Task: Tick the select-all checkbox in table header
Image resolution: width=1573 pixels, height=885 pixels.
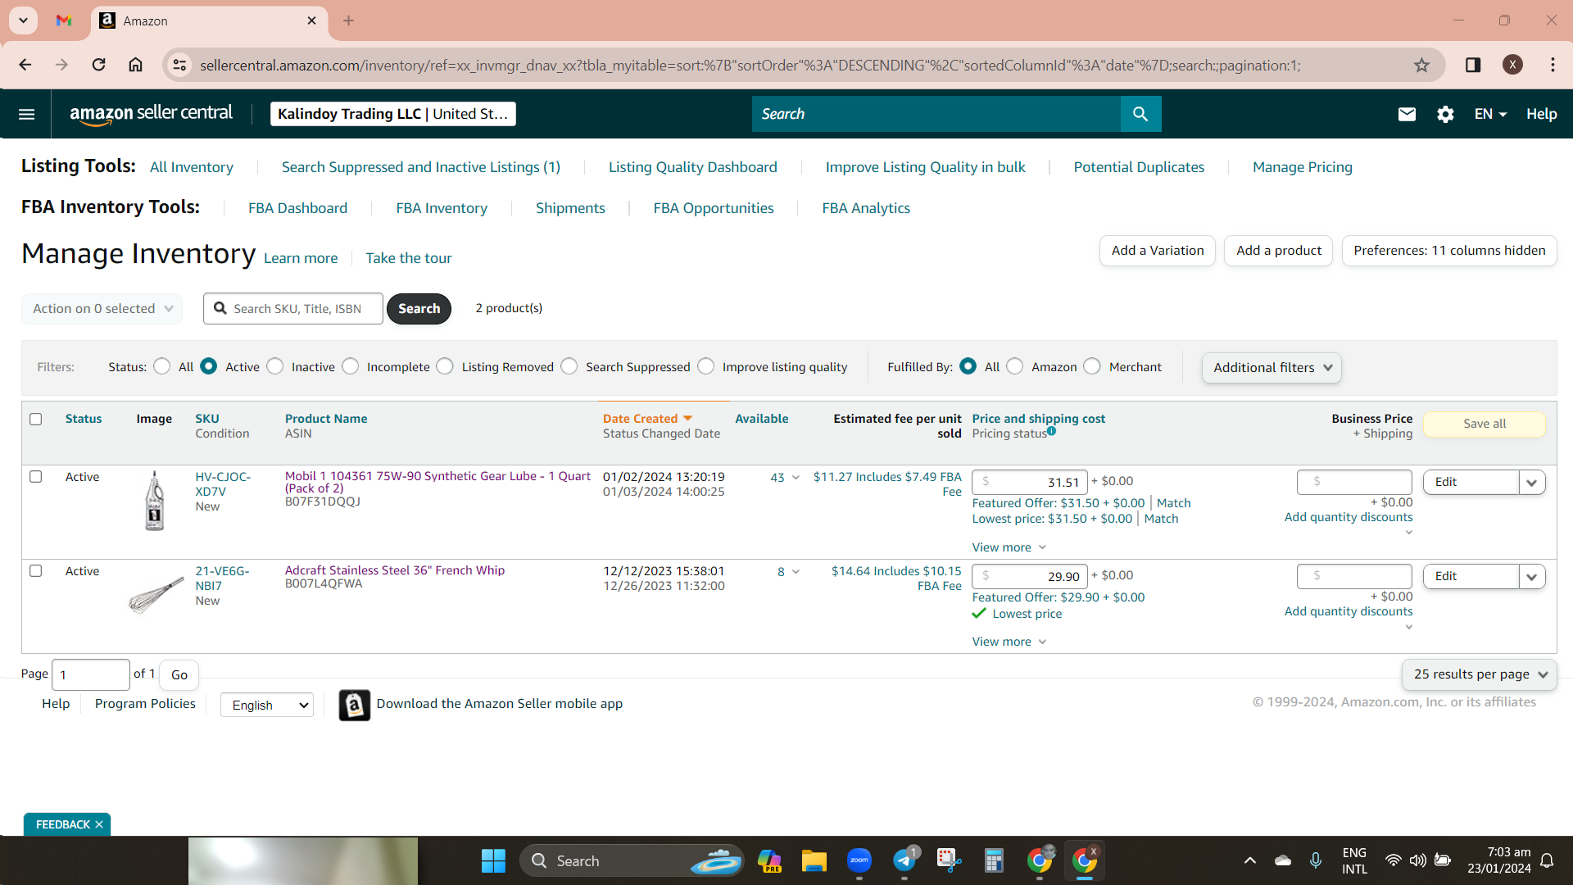Action: click(36, 419)
